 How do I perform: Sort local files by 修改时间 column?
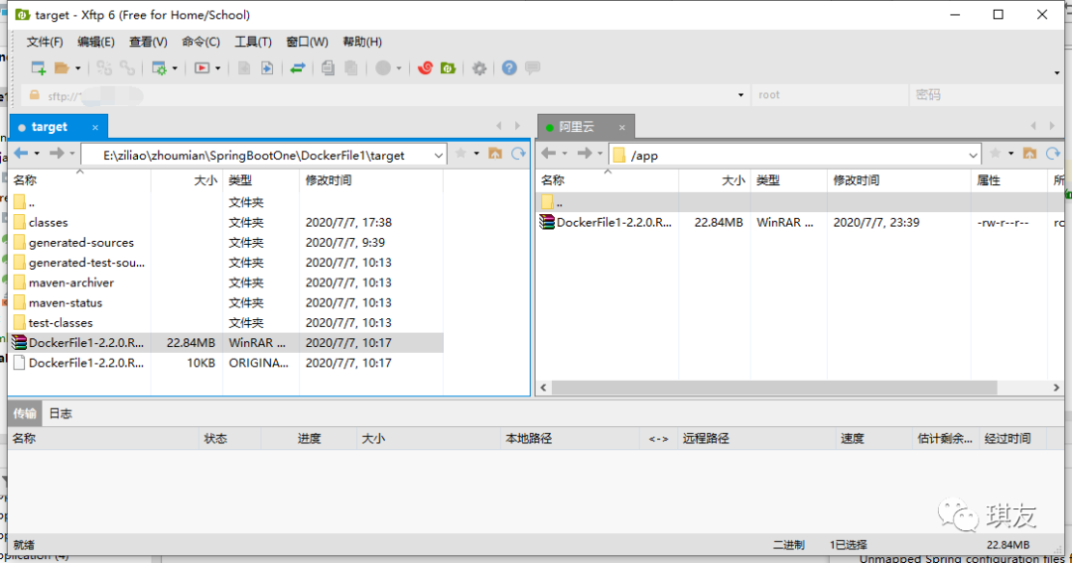[371, 180]
